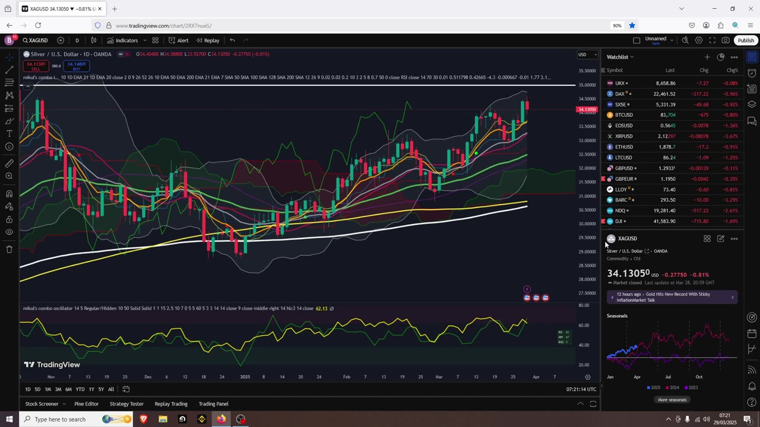The image size is (760, 427).
Task: Toggle lock all drawing tools
Action: pyautogui.click(x=9, y=219)
